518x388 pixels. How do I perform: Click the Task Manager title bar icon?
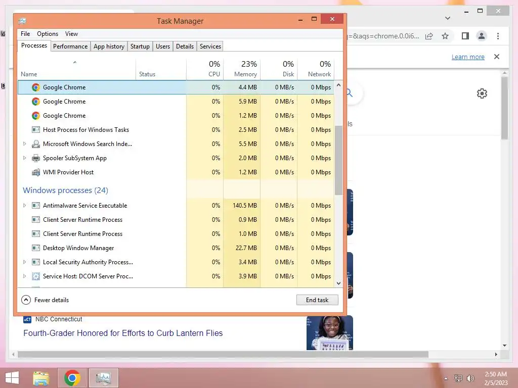pyautogui.click(x=22, y=21)
